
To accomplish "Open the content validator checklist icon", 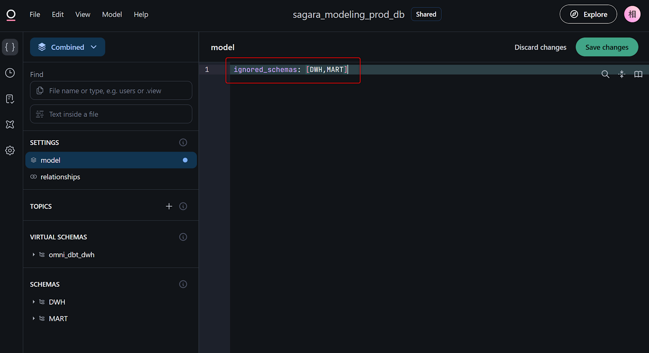I will coord(10,99).
